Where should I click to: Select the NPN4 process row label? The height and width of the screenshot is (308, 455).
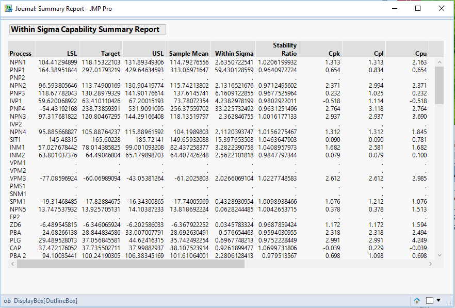point(18,132)
